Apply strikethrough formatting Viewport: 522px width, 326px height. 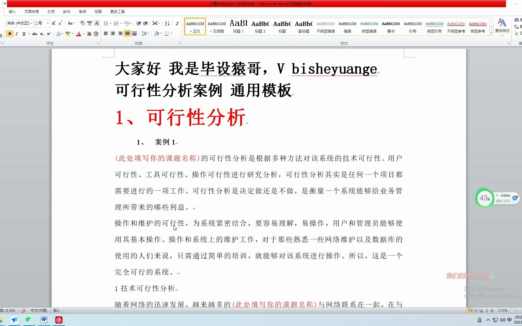tap(35, 34)
